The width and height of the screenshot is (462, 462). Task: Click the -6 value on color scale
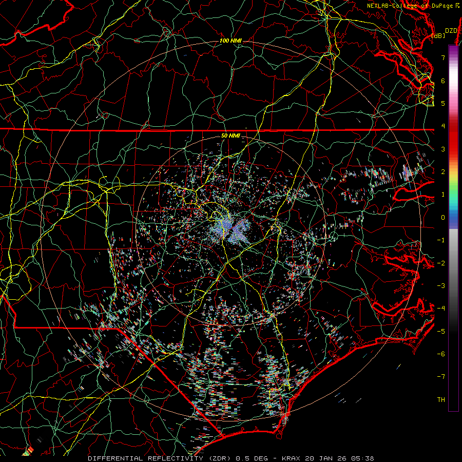coord(441,354)
